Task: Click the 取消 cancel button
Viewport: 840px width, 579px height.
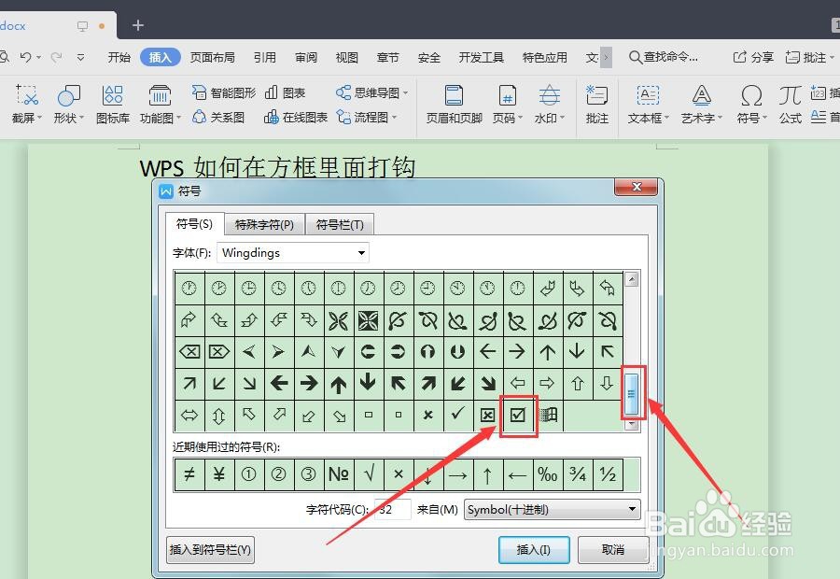Action: click(x=613, y=549)
